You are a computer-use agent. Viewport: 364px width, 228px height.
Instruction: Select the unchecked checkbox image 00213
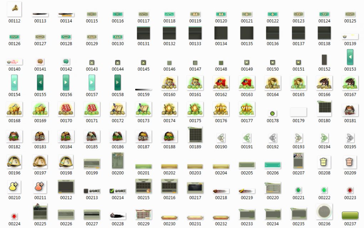tap(92, 191)
